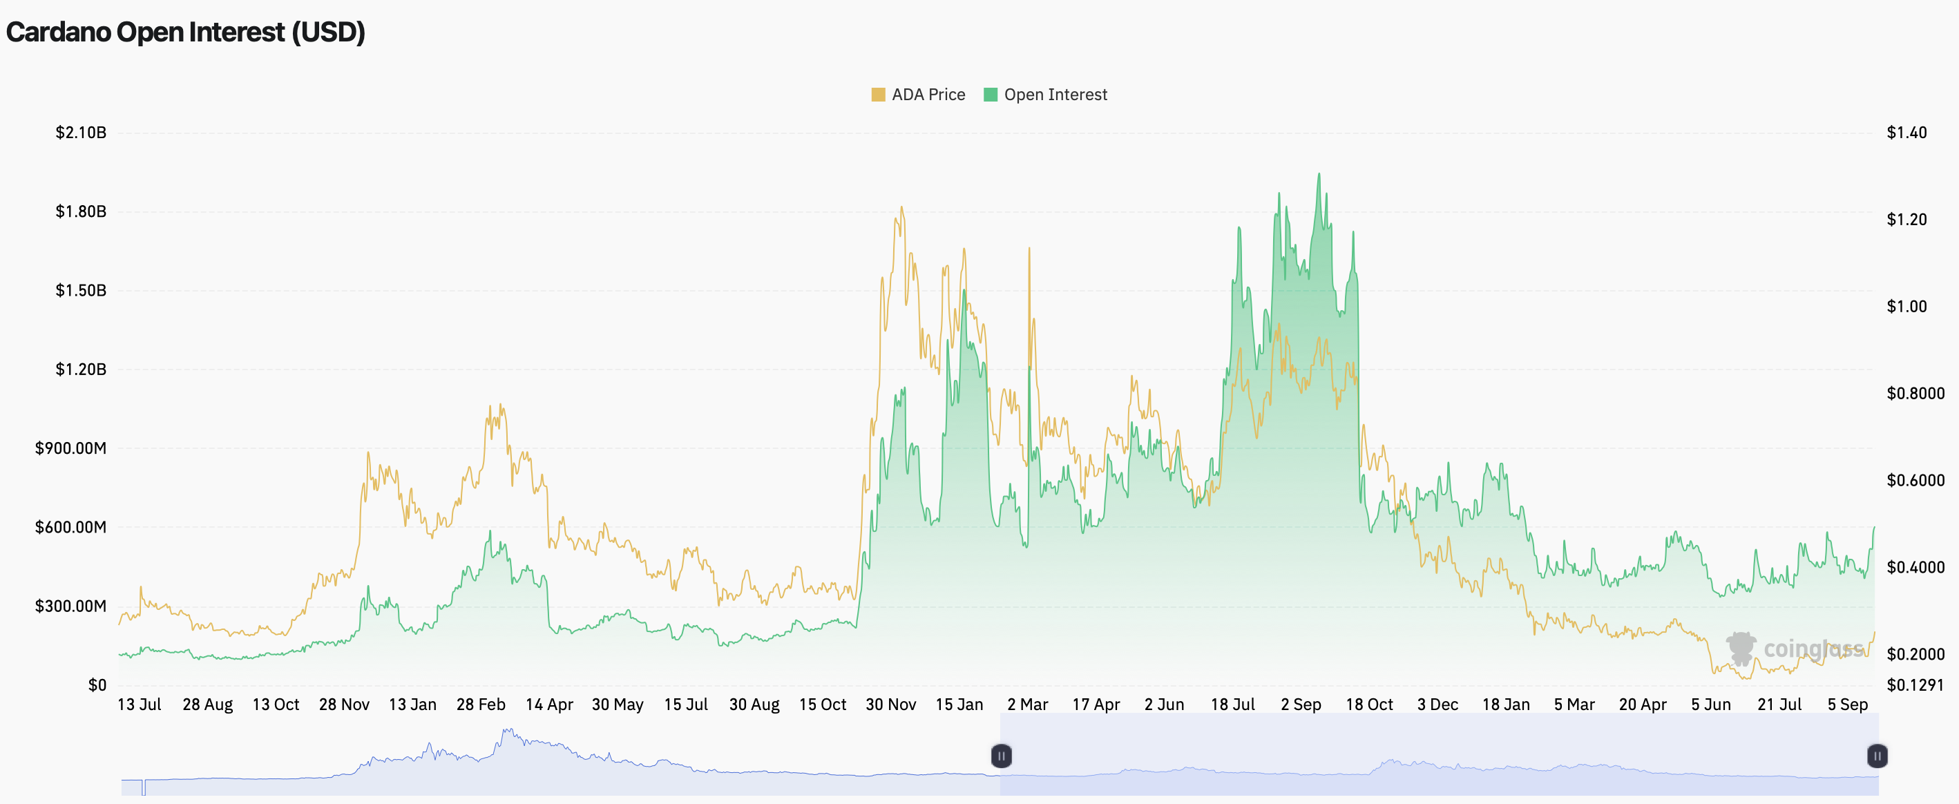Click the $1.80B left axis label
The width and height of the screenshot is (1959, 804).
pos(81,211)
